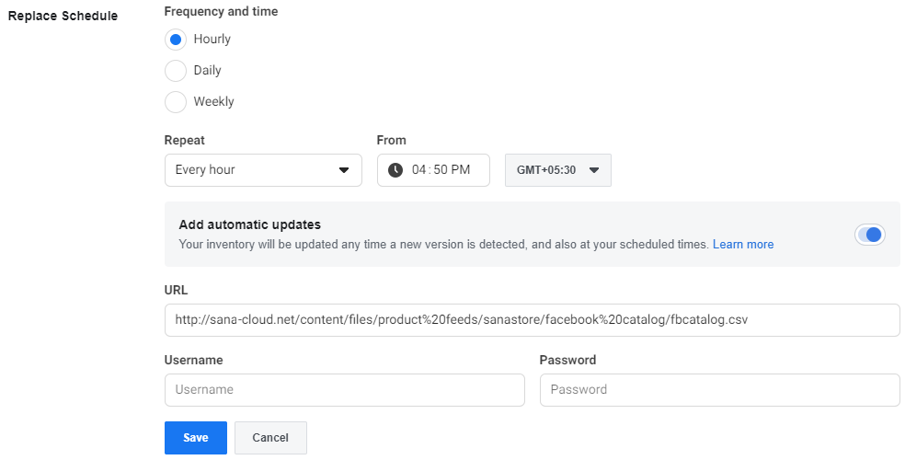Screen dimensions: 905x460
Task: Expand the GMT+05:30 timezone dropdown
Action: [x=558, y=169]
